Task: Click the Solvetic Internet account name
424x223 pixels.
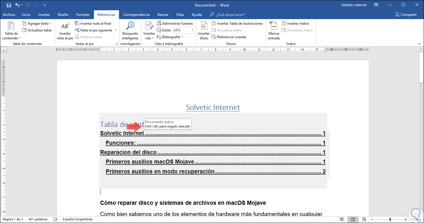Action: 354,5
